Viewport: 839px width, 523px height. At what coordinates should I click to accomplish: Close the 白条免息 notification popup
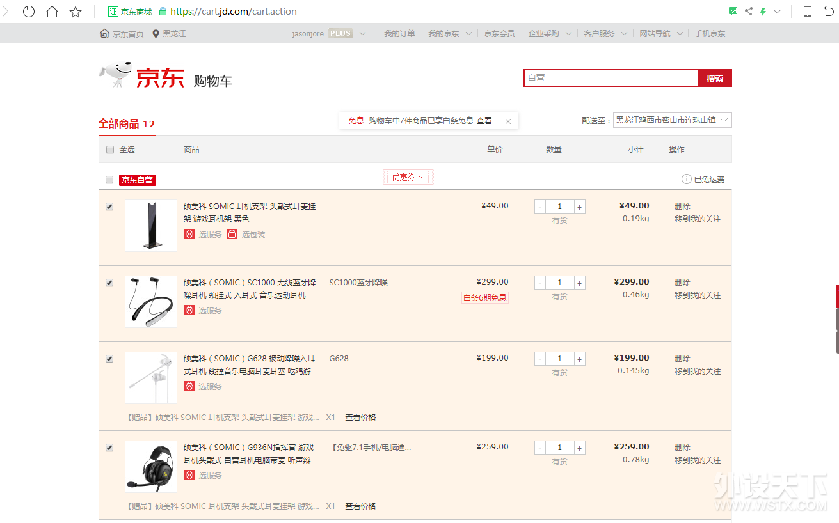pos(508,121)
